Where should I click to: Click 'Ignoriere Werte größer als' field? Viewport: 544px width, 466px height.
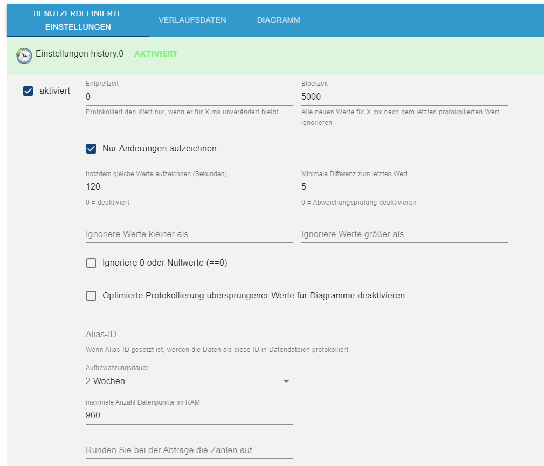(x=404, y=234)
